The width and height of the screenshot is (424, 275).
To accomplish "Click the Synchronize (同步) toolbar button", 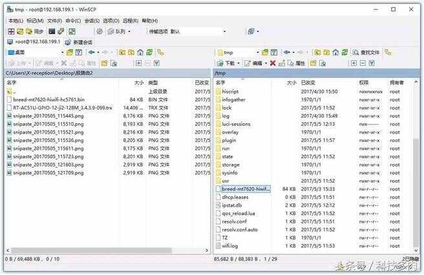I will [x=35, y=31].
